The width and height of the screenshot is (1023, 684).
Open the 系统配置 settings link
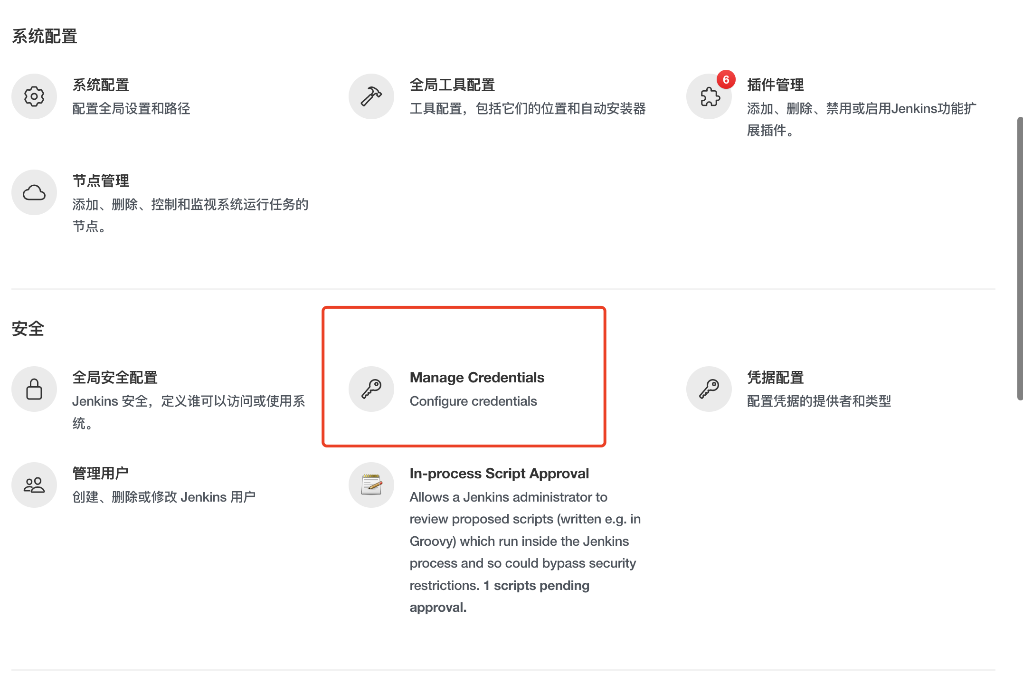pos(101,85)
